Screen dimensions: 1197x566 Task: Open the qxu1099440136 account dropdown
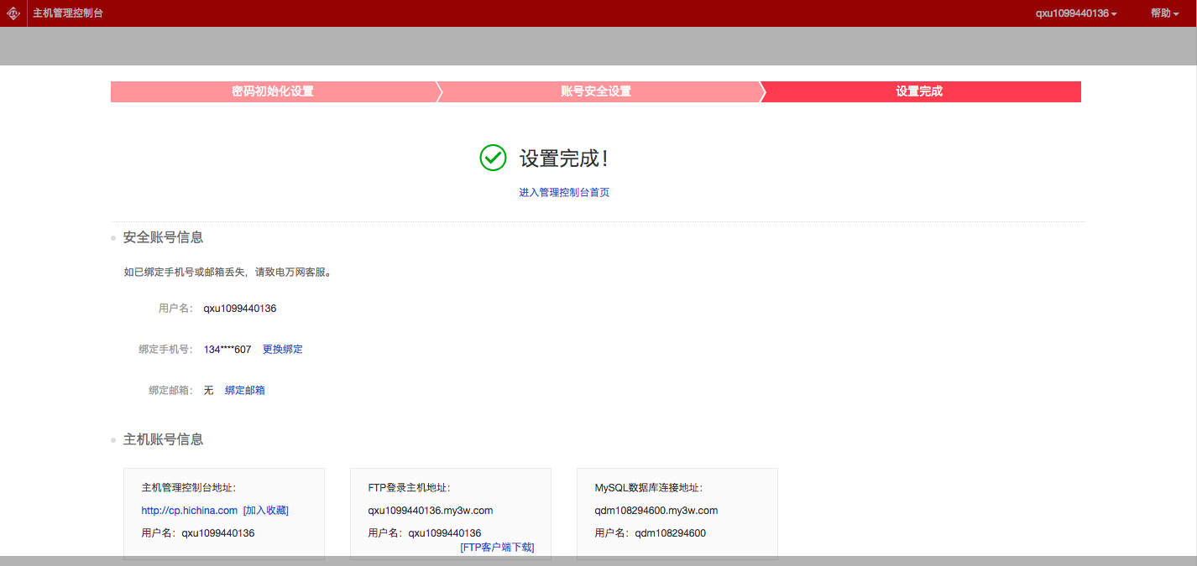click(1075, 13)
